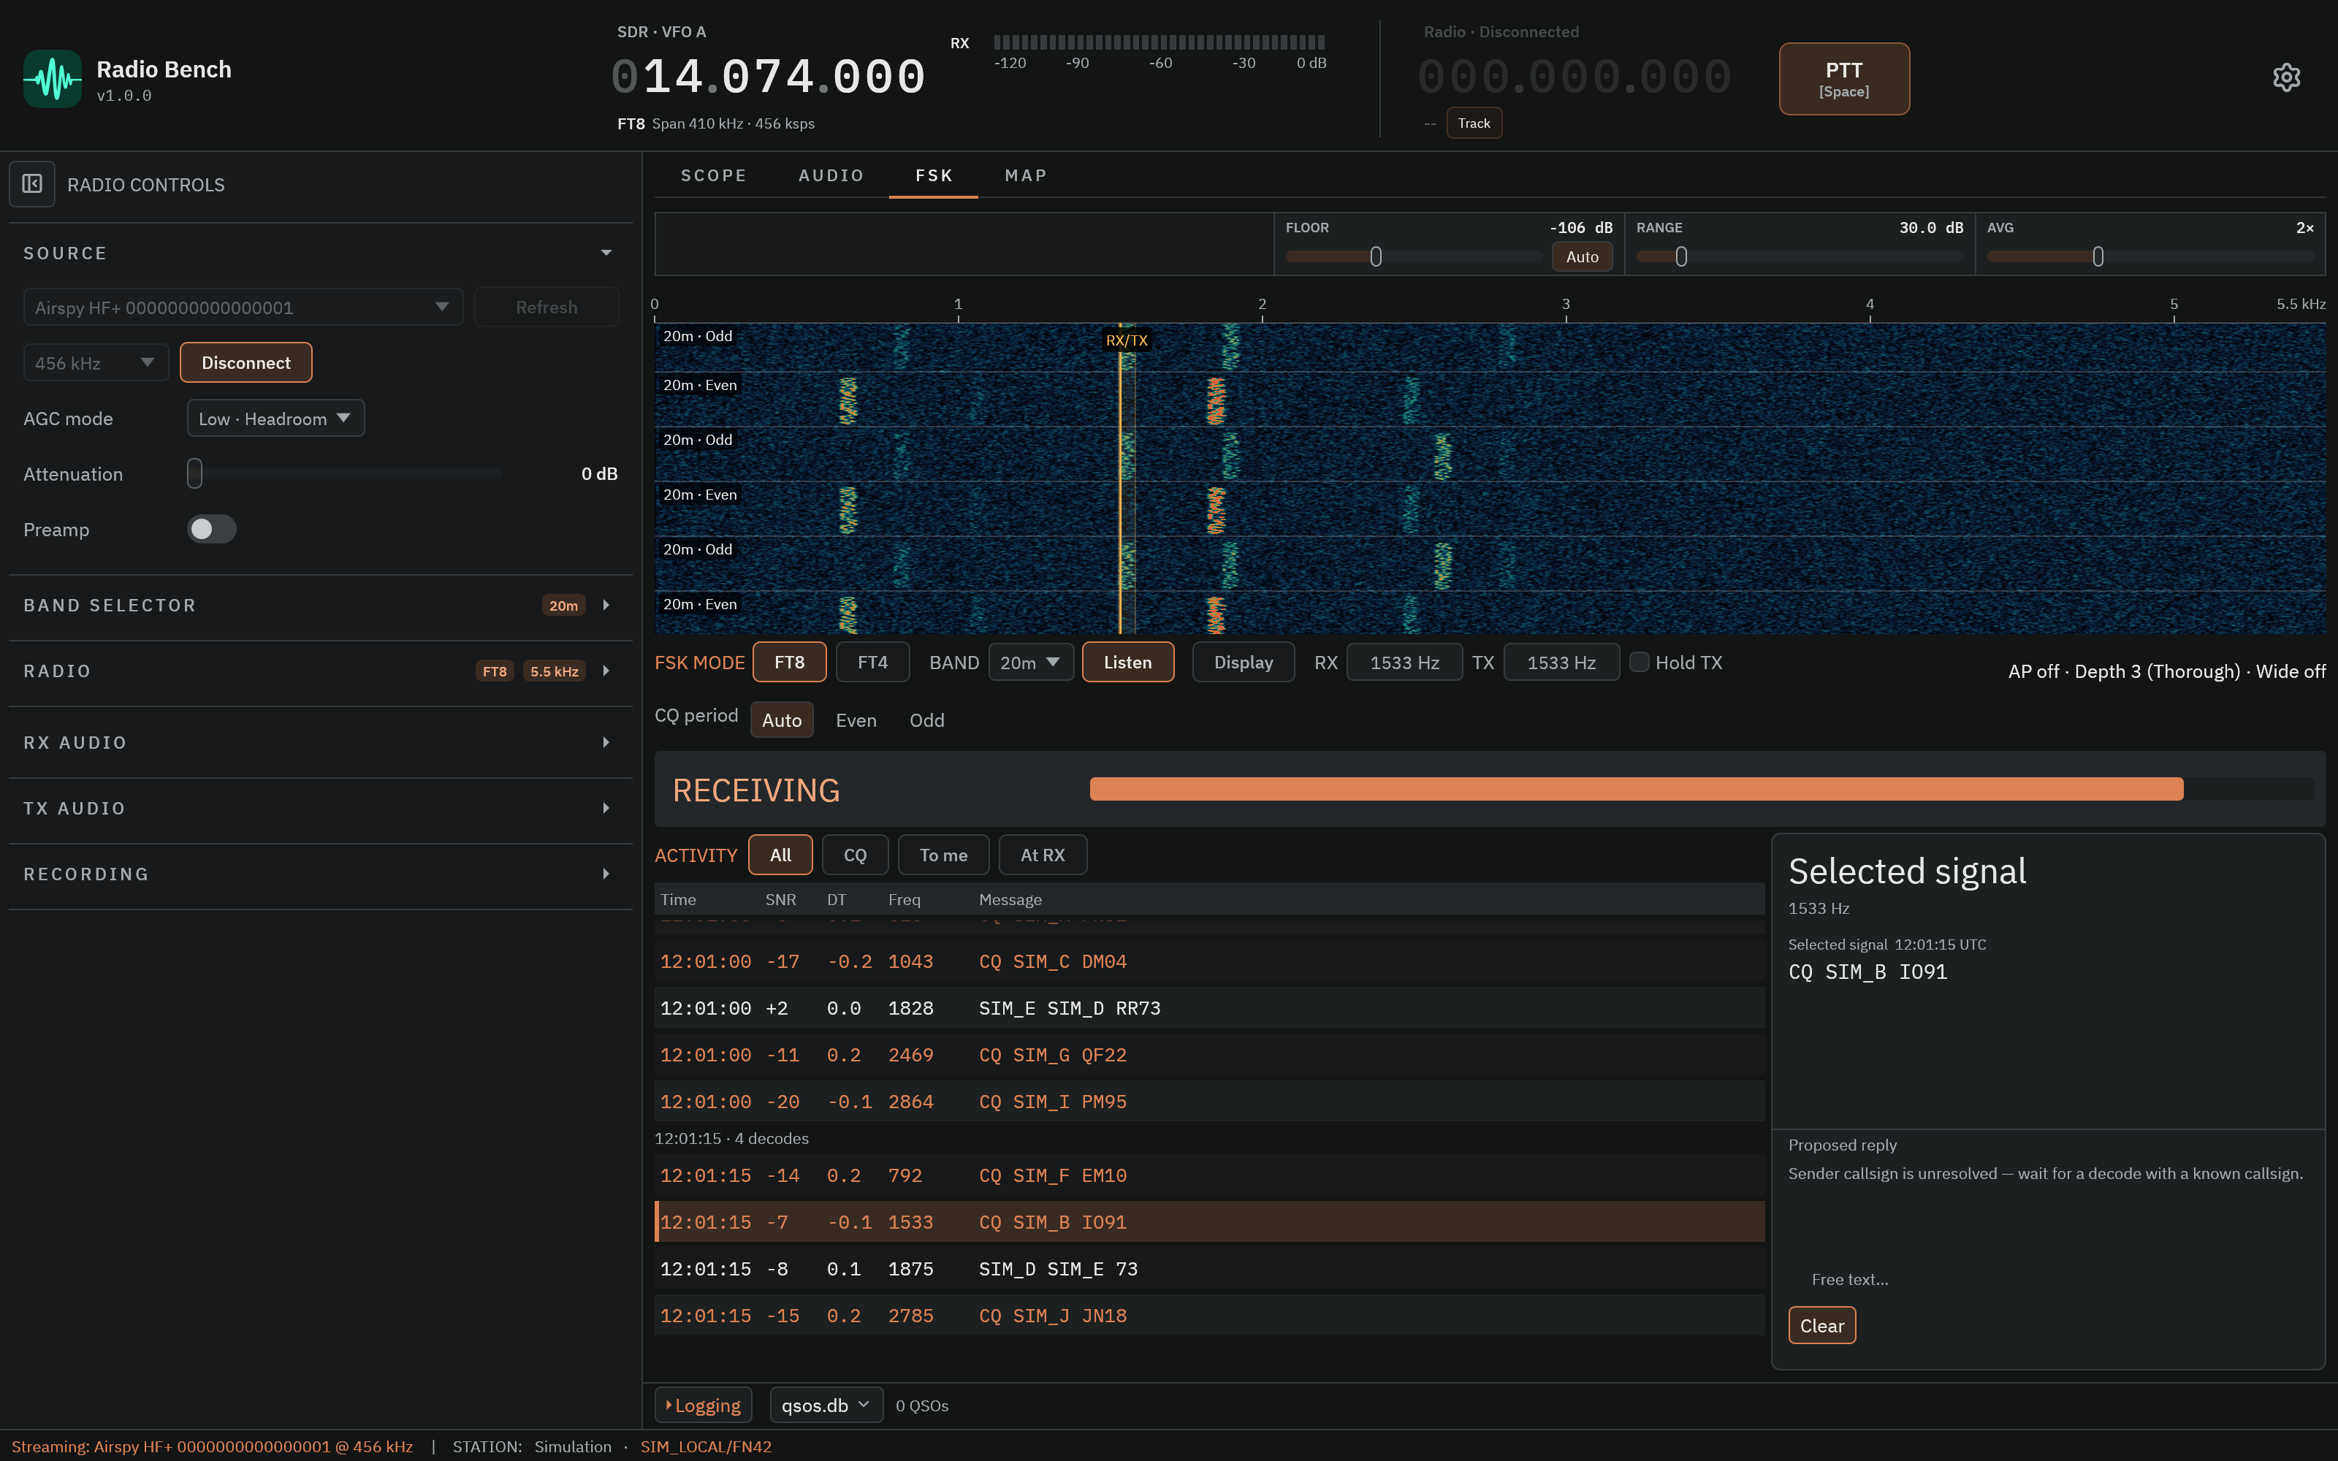This screenshot has height=1461, width=2338.
Task: Click the RX/TX marker on waterfall
Action: (1127, 340)
